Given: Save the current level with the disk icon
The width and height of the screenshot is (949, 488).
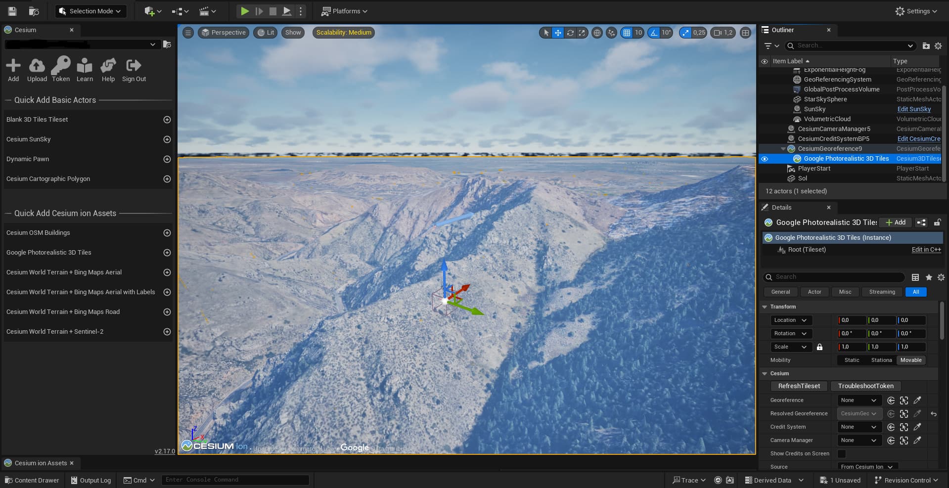Looking at the screenshot, I should tap(12, 11).
